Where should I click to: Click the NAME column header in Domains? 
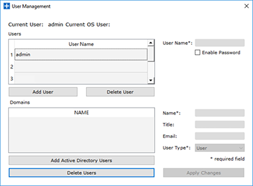tap(82, 112)
